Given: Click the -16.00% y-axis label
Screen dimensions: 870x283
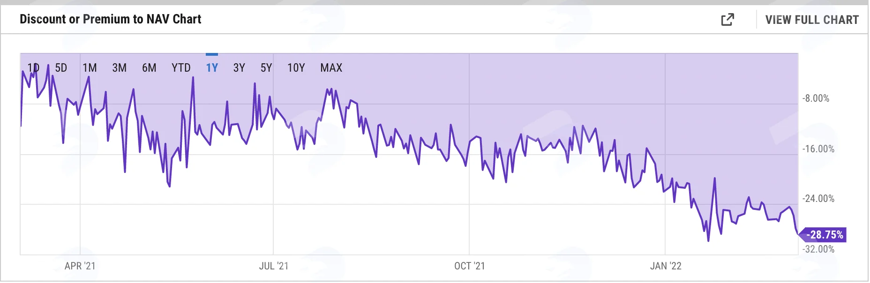Looking at the screenshot, I should 818,149.
